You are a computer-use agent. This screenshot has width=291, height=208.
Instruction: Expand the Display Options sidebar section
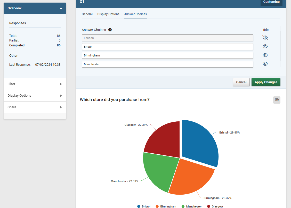pos(35,95)
